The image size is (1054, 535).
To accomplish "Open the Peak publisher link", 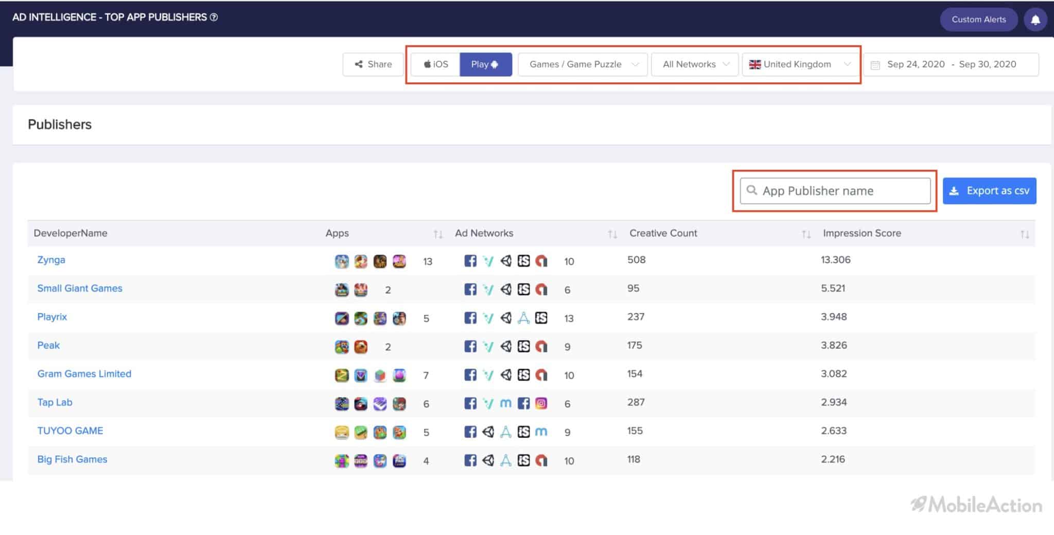I will 48,345.
